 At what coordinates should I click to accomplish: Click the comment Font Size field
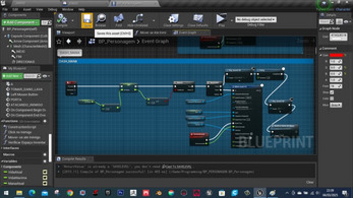(335, 86)
